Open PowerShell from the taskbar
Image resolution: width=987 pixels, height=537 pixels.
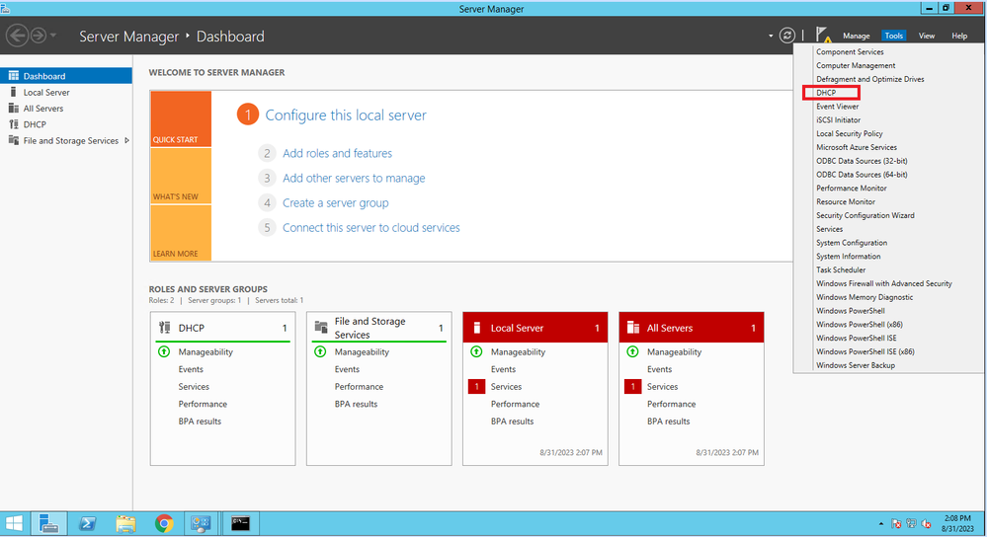(86, 523)
